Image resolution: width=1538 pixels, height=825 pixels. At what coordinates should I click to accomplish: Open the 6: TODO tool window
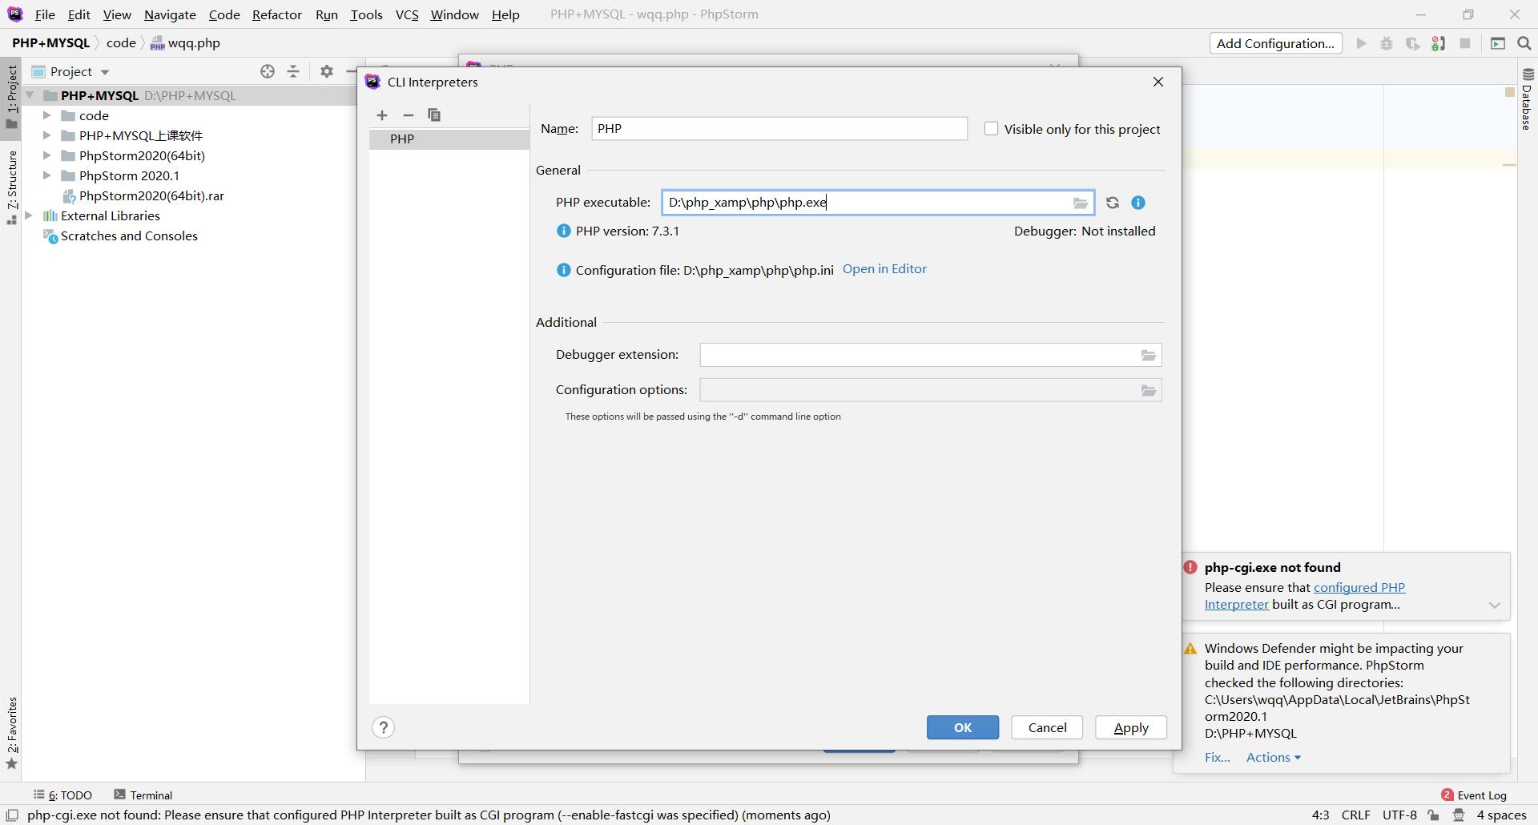[x=62, y=795]
